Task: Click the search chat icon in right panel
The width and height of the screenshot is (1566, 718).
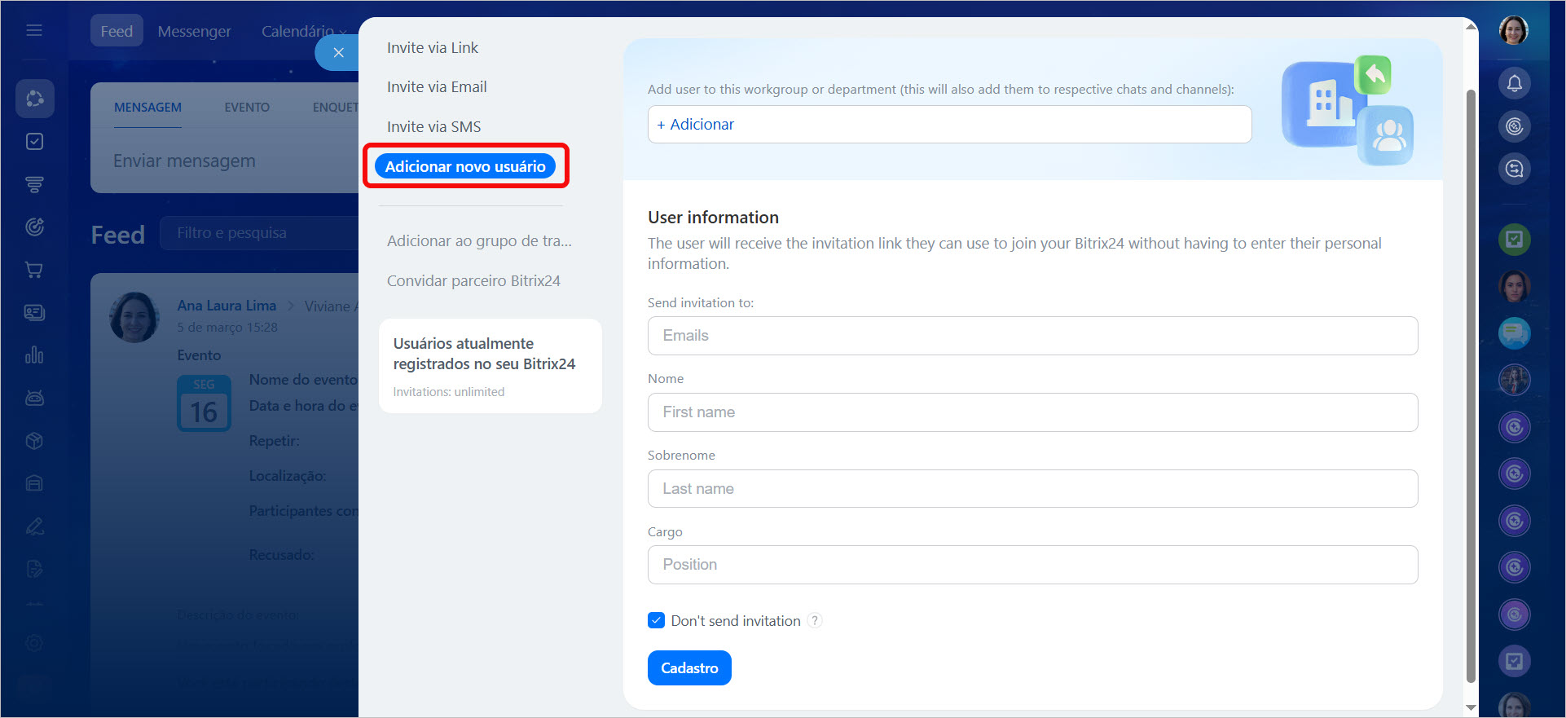Action: (x=1514, y=169)
